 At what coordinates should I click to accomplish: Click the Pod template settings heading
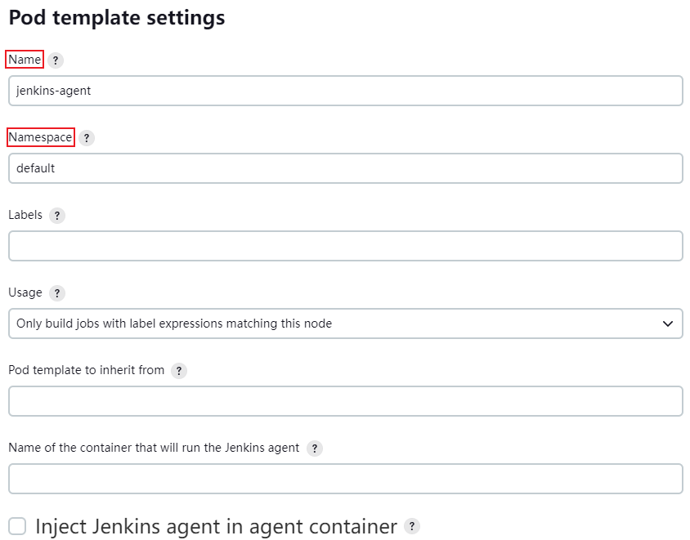[x=117, y=18]
